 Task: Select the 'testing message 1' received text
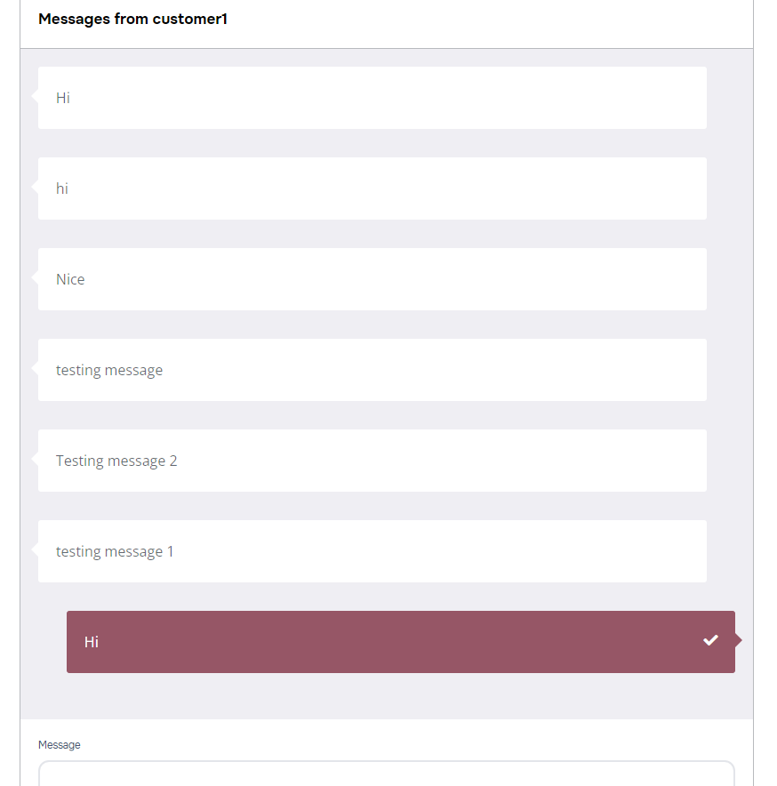pos(115,551)
